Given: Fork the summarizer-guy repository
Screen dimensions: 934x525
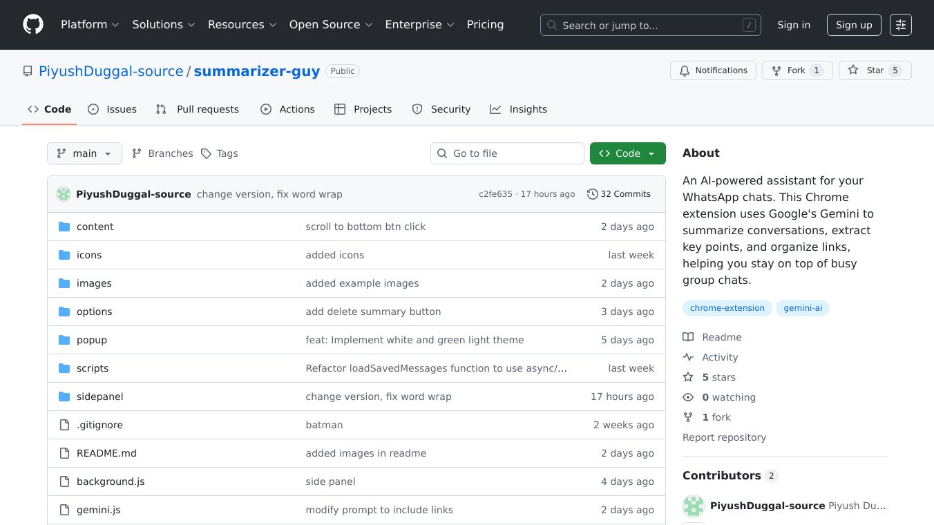Looking at the screenshot, I should (797, 70).
